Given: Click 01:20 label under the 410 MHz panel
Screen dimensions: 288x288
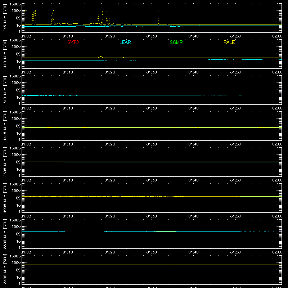Looking at the screenshot, I should [110, 72].
